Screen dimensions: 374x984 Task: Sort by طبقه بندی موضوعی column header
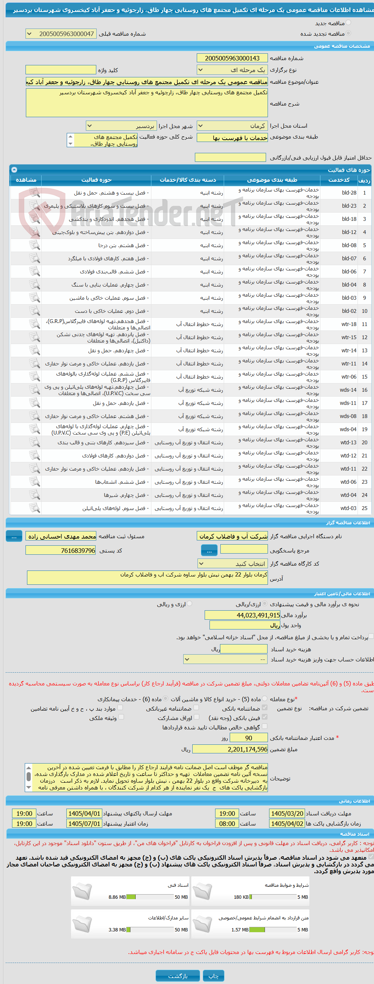[x=272, y=180]
